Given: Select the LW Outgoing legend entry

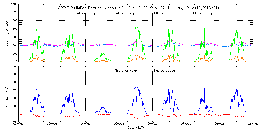Looking at the screenshot, I should pyautogui.click(x=202, y=13).
